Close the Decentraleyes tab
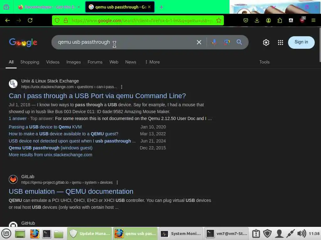The image size is (321, 240). pyautogui.click(x=79, y=7)
